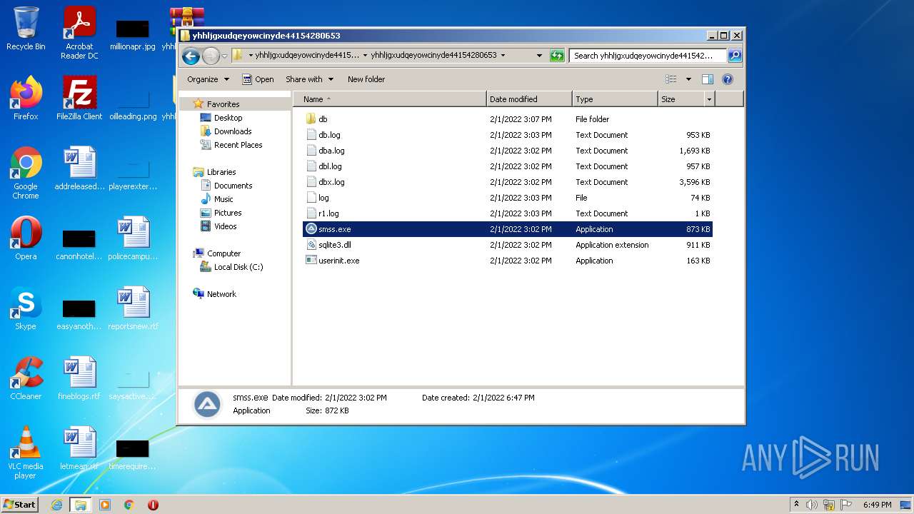
Task: Select the dbl.log file row
Action: tap(508, 166)
